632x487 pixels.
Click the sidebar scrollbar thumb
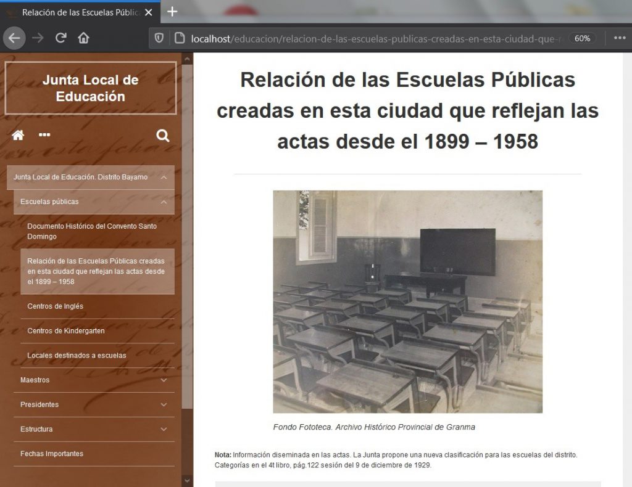point(187,237)
